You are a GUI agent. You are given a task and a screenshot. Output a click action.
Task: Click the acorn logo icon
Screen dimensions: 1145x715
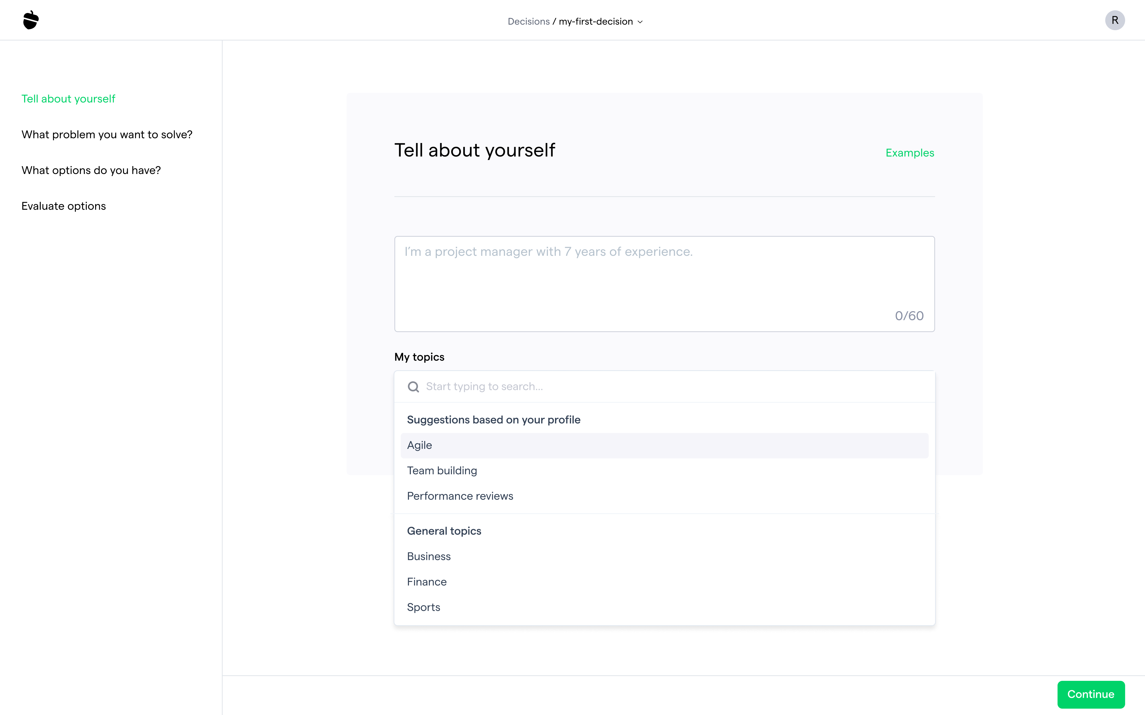tap(31, 20)
